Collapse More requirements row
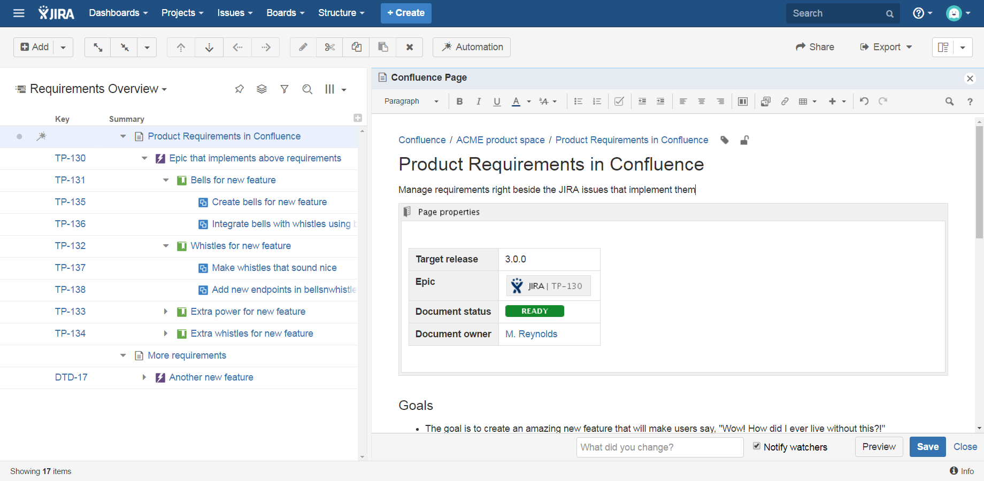This screenshot has height=481, width=984. tap(123, 355)
